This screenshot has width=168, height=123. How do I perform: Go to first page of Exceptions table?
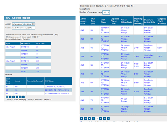click(81, 119)
